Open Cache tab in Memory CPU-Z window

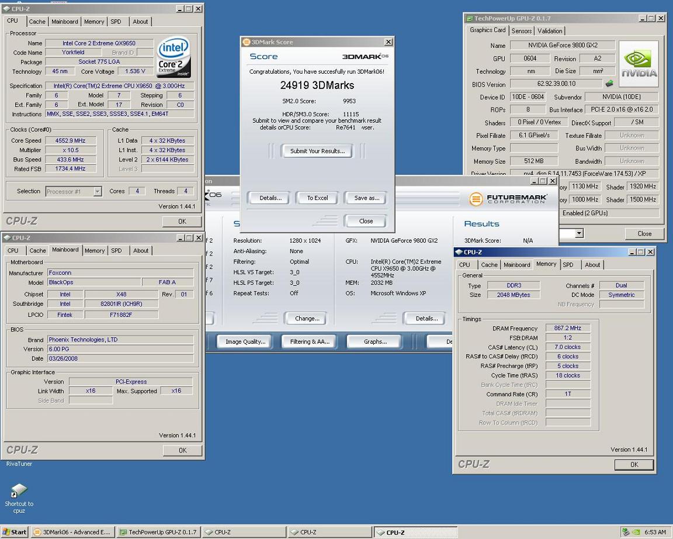(x=490, y=265)
